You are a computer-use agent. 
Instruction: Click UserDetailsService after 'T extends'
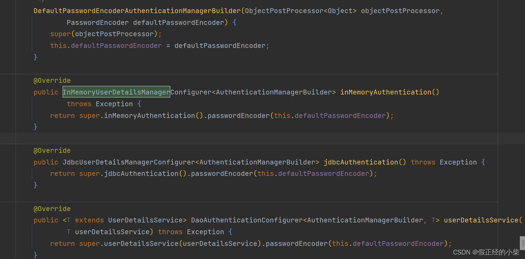point(145,220)
